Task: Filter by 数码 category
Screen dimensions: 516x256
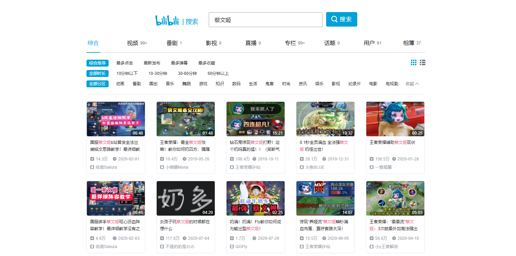Action: [236, 84]
